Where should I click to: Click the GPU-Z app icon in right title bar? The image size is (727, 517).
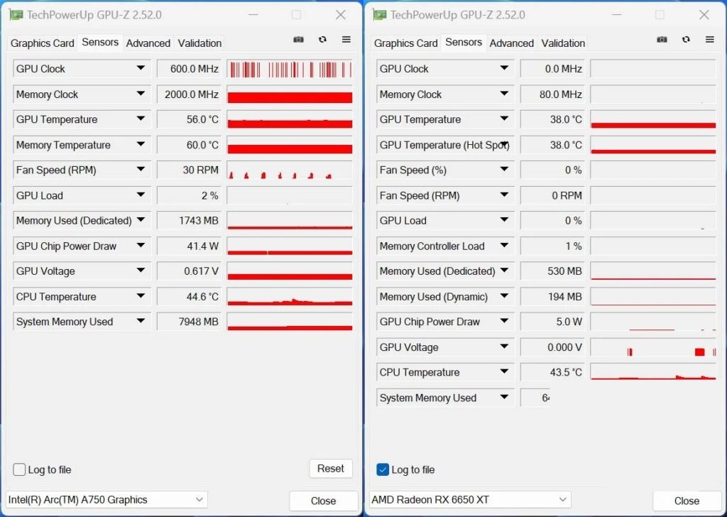[380, 15]
